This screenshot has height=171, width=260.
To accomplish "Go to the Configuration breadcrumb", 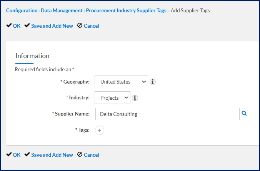I will click(x=22, y=10).
